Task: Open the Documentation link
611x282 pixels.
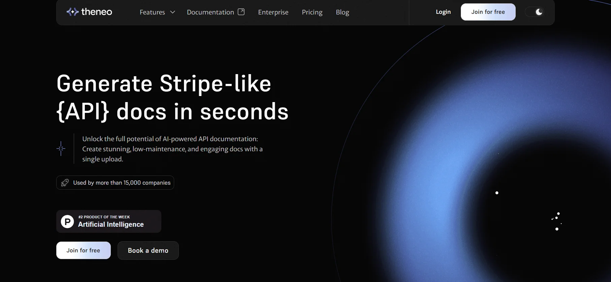Action: coord(210,12)
